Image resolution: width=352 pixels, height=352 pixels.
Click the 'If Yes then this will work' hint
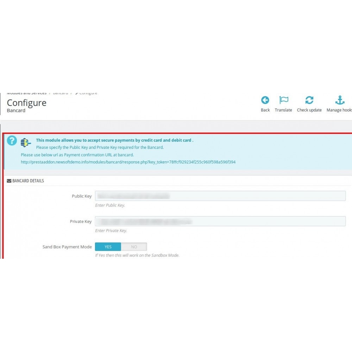(x=137, y=256)
